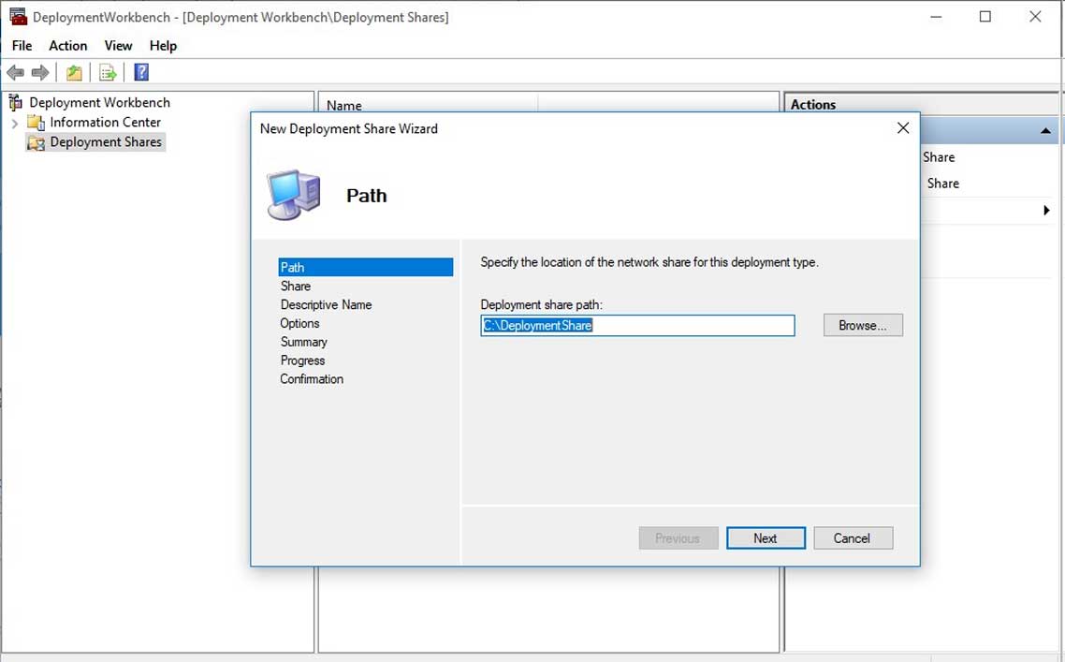
Task: Collapse the Actions pane section arrow
Action: [x=1045, y=130]
